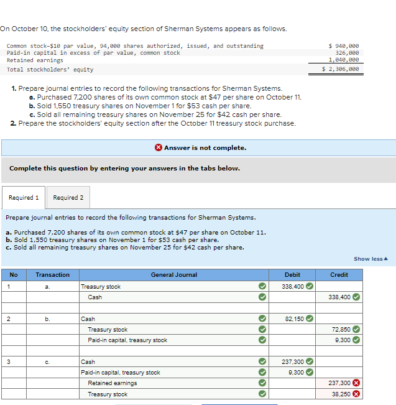Click the Credit column header
Image resolution: width=396 pixels, height=405 pixels.
point(339,275)
